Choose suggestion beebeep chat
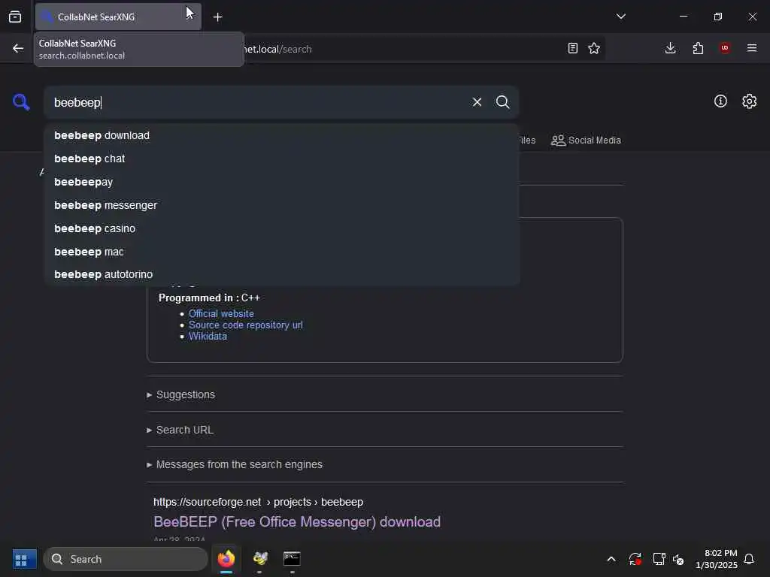This screenshot has width=770, height=577. [x=281, y=159]
